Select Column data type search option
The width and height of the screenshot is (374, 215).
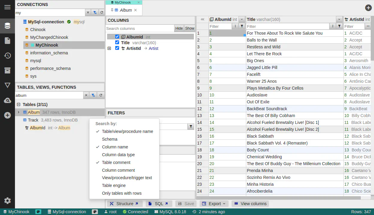[118, 155]
